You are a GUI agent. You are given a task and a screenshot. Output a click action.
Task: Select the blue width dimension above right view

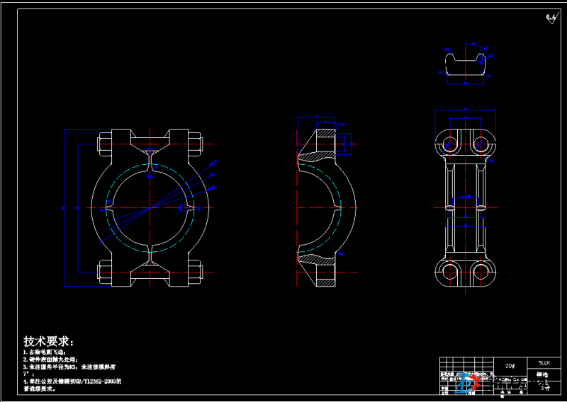pyautogui.click(x=466, y=110)
